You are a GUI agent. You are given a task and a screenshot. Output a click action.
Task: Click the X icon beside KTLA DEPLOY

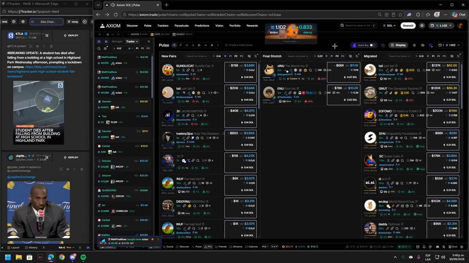pos(47,35)
